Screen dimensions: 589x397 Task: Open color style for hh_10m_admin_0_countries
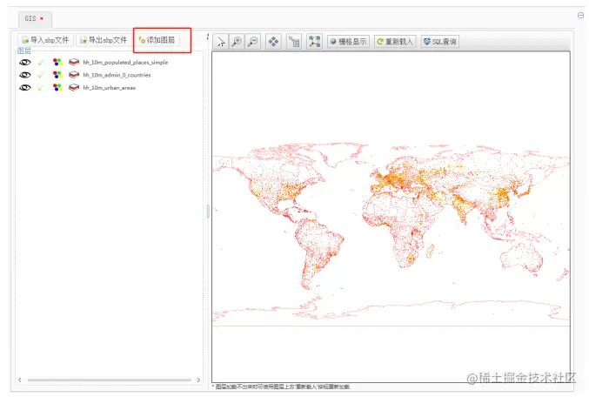[57, 75]
